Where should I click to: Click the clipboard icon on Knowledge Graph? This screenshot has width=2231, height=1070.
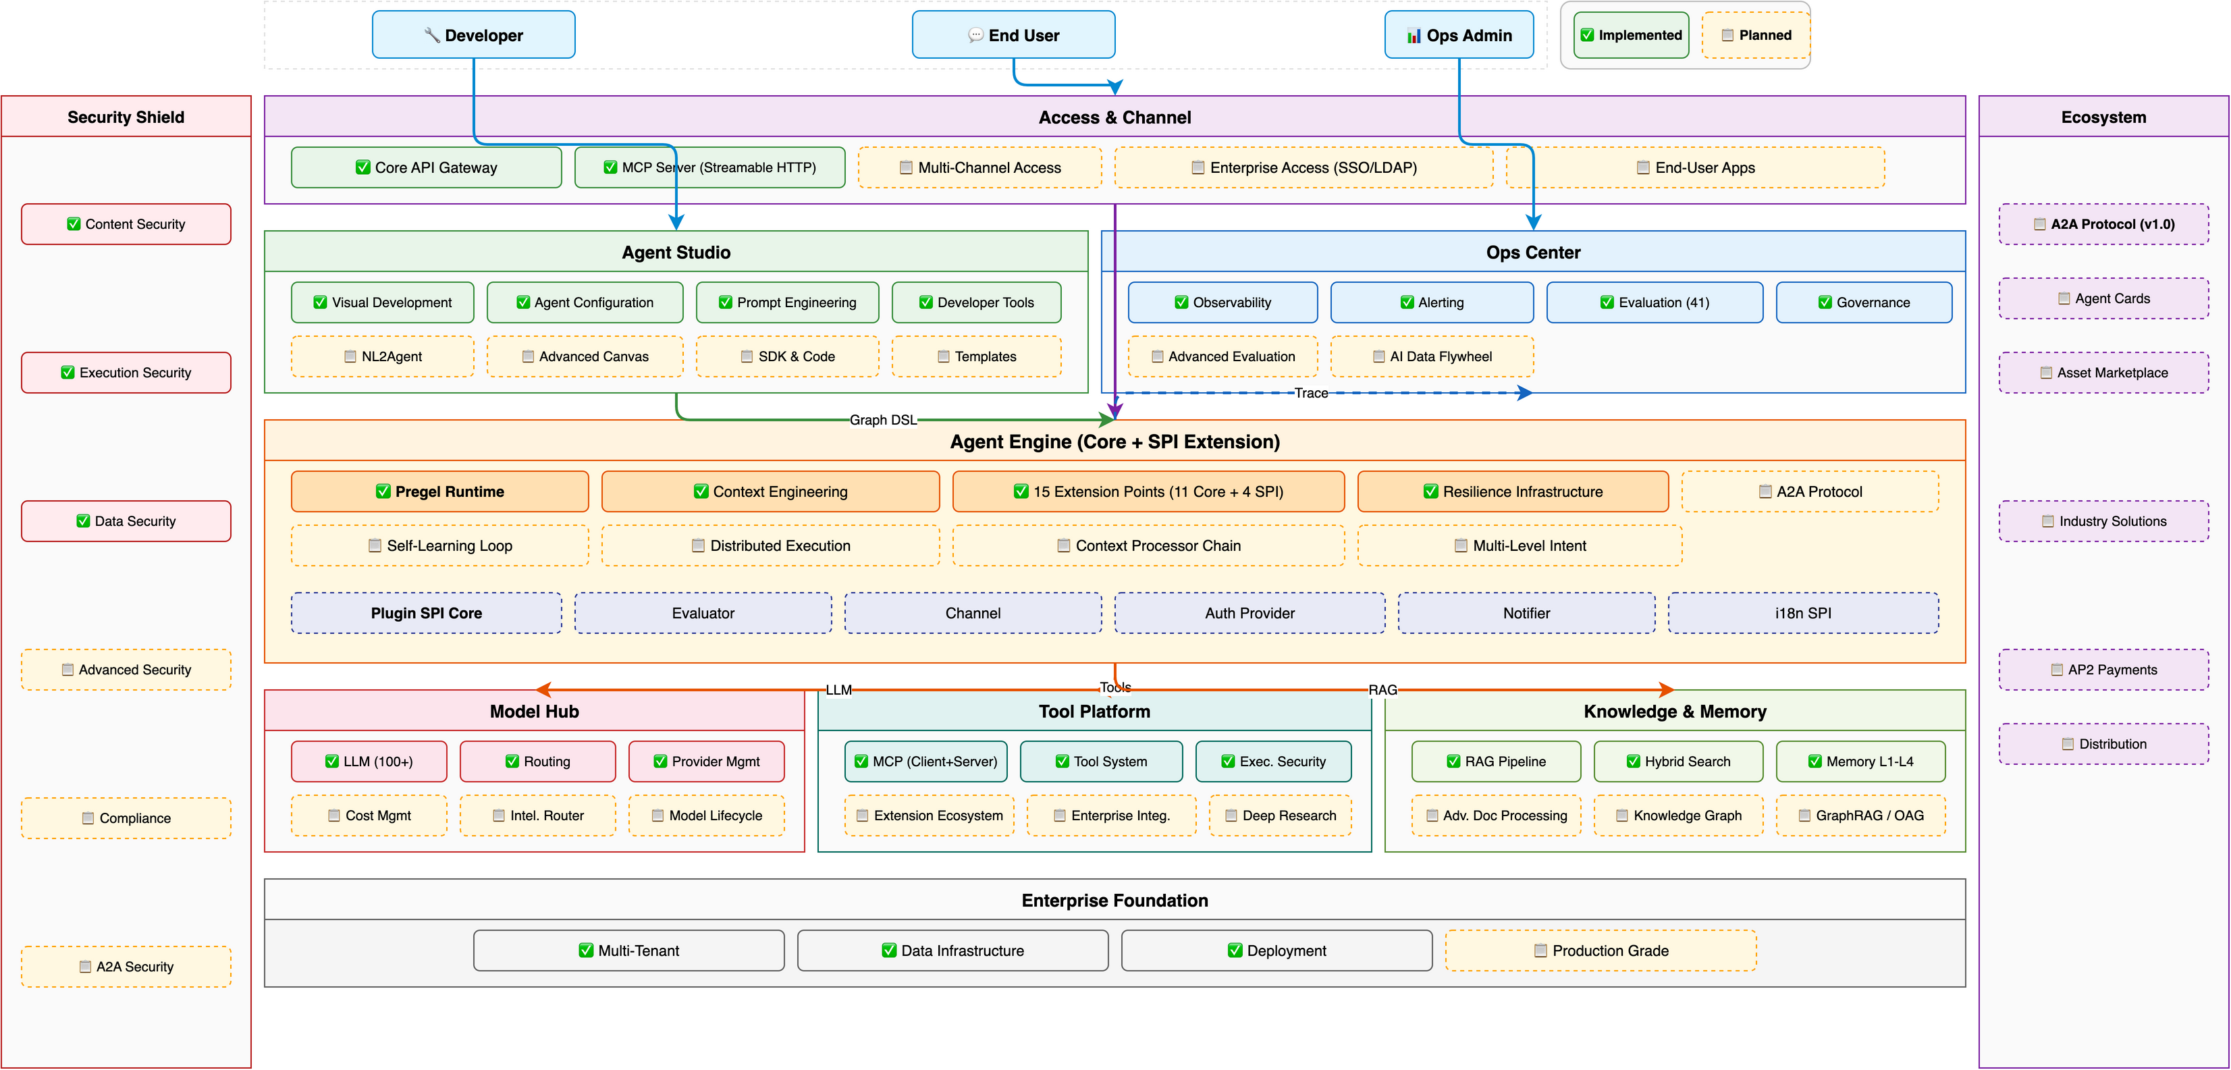pos(1622,815)
